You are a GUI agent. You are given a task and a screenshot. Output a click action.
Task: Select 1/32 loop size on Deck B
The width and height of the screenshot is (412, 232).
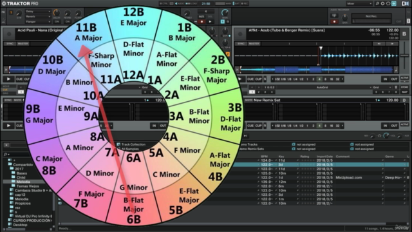click(277, 79)
